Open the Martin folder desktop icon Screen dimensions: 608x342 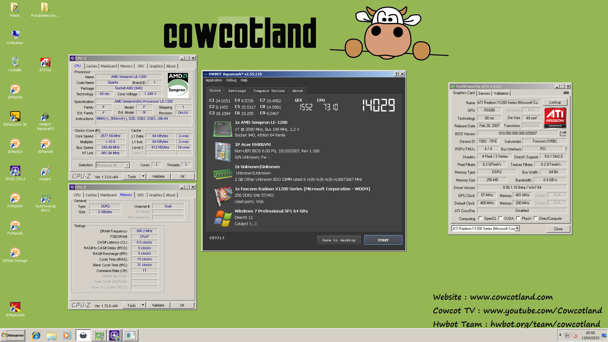tap(15, 9)
